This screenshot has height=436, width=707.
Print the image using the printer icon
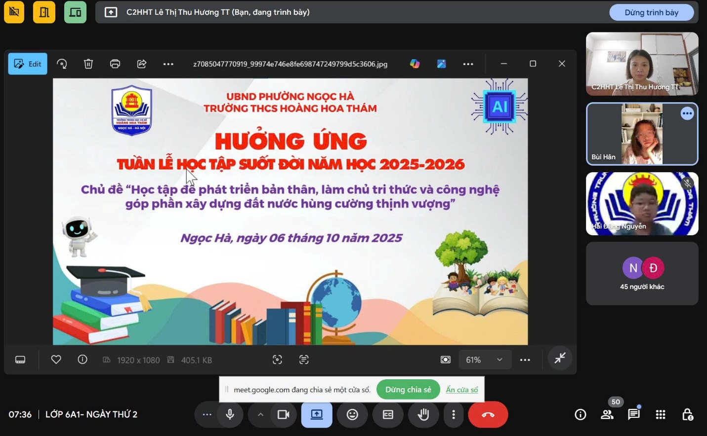[x=115, y=64]
